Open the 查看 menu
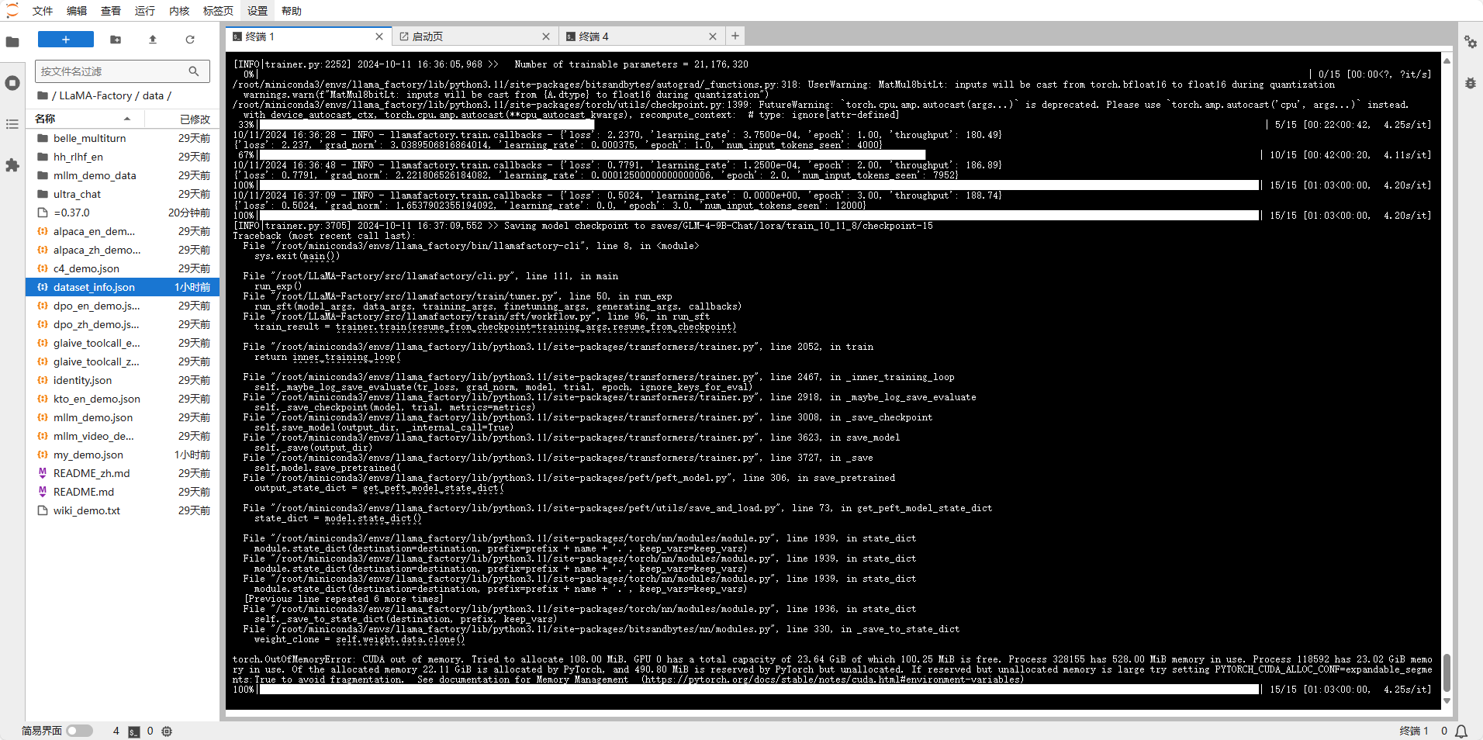The image size is (1483, 740). (x=111, y=11)
